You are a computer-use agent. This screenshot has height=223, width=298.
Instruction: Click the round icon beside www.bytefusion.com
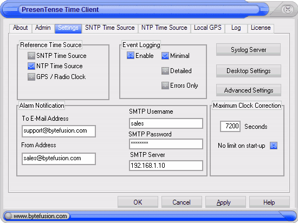point(8,216)
